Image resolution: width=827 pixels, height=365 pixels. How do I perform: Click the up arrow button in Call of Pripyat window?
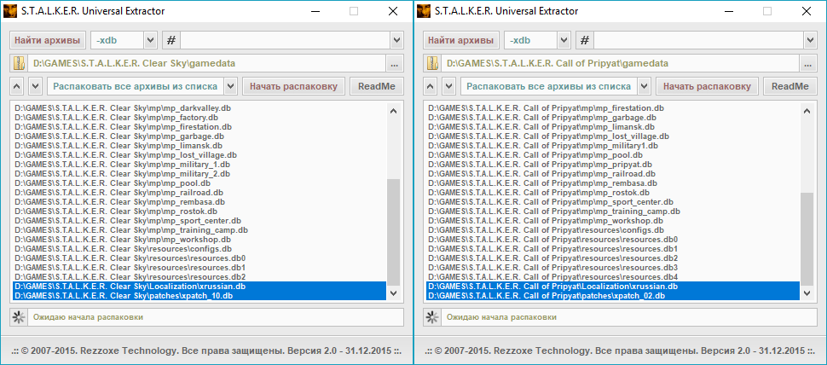click(x=431, y=86)
